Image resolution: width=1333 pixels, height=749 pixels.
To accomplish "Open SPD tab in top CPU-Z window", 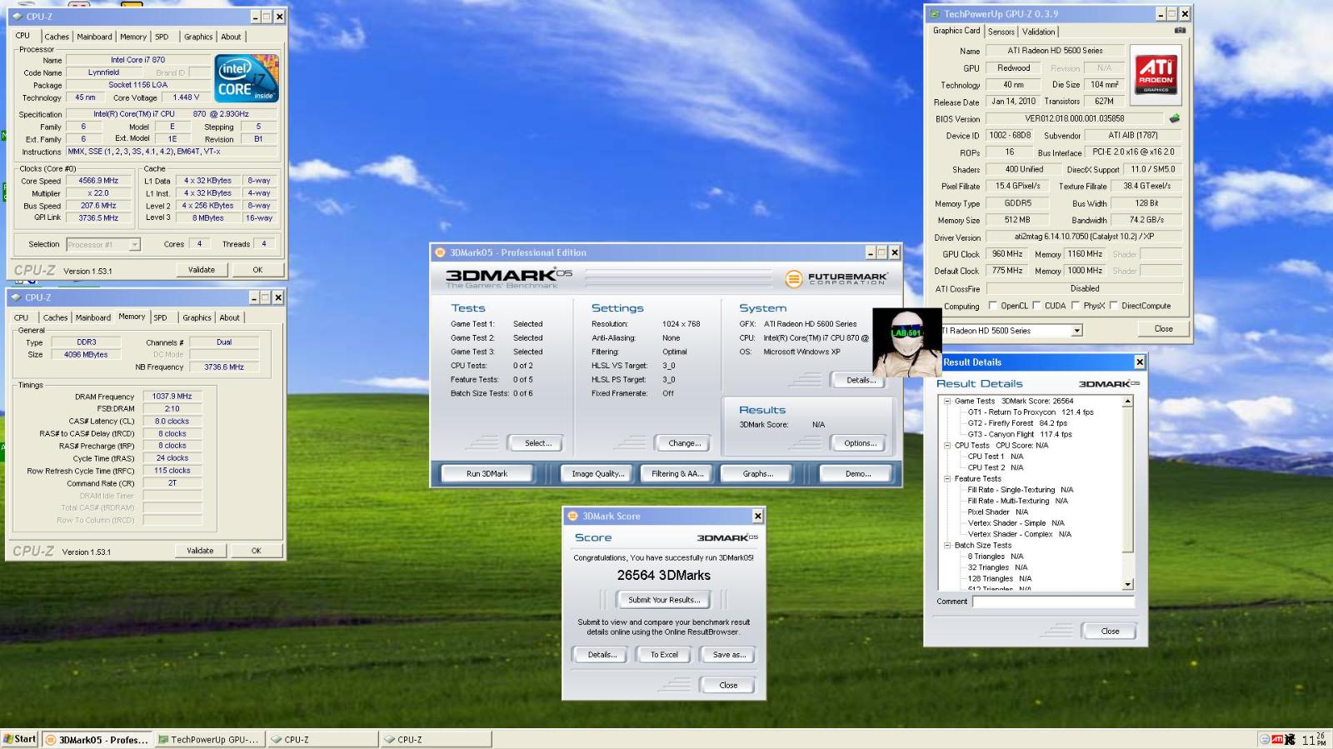I will [162, 37].
